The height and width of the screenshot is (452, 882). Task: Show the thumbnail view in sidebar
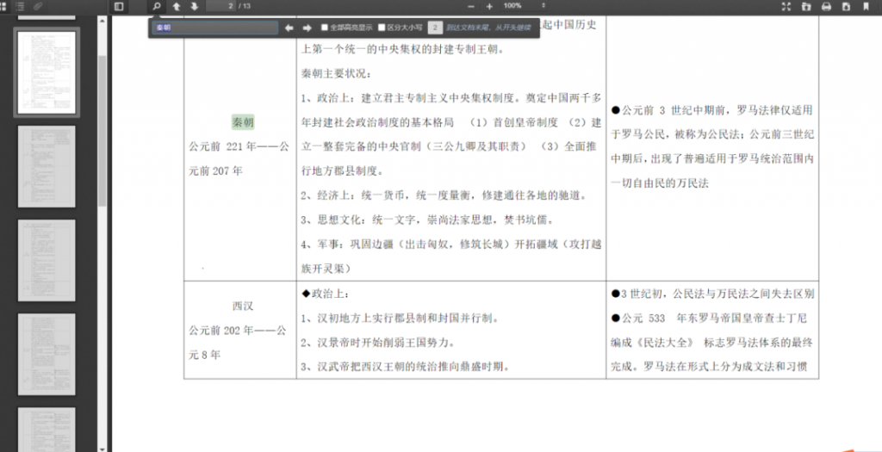point(3,6)
